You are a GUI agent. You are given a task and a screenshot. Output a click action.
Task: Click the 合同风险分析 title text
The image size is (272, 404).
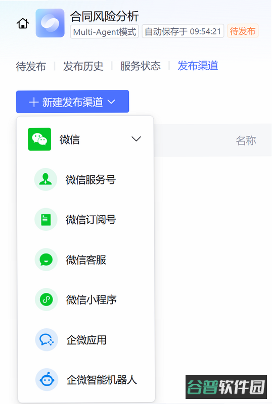point(105,16)
